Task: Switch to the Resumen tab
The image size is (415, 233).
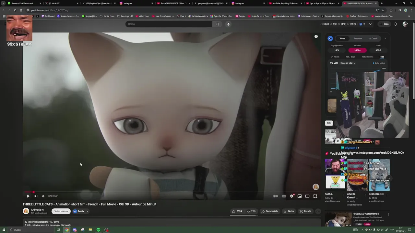Action: [358, 39]
